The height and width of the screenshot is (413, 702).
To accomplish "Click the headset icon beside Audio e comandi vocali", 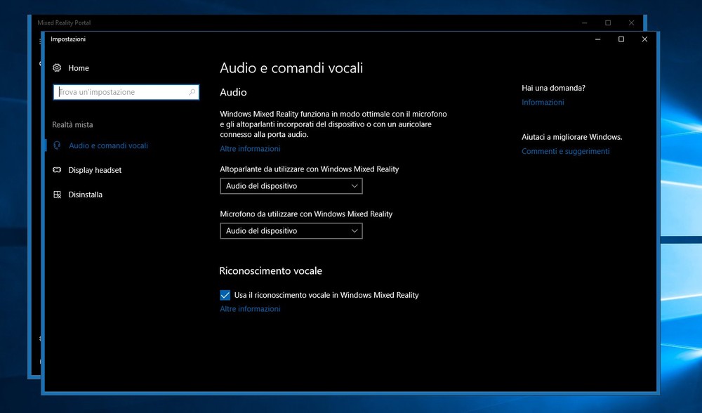I will click(x=57, y=145).
